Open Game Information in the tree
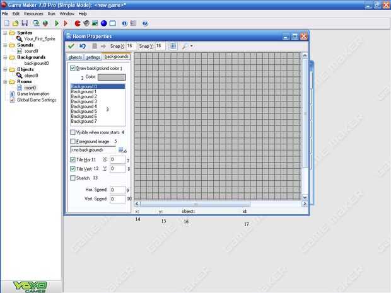The height and width of the screenshot is (293, 391). [x=33, y=94]
